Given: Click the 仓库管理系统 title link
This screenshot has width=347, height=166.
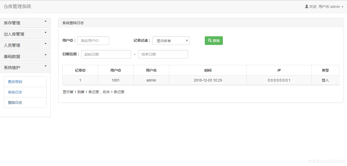Looking at the screenshot, I should click(x=17, y=7).
